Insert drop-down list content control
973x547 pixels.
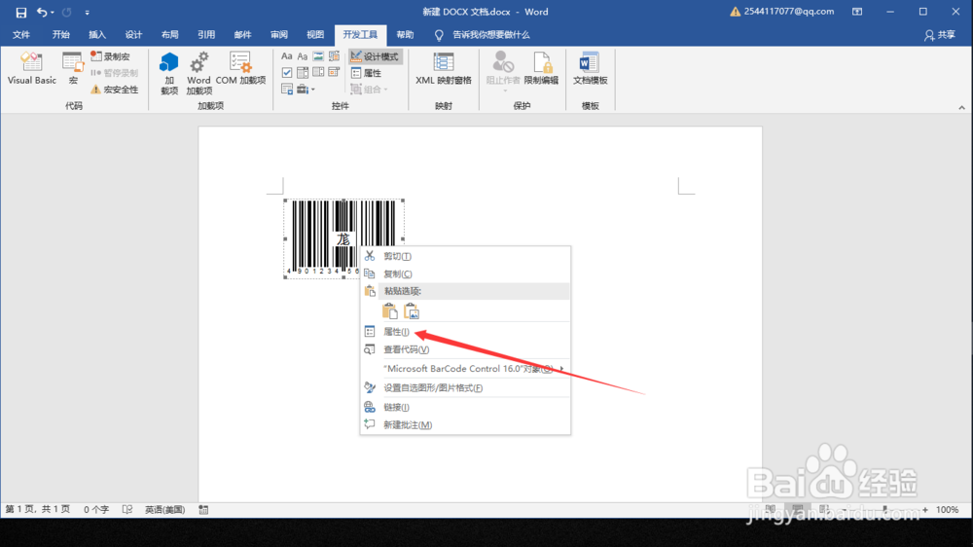coord(318,73)
